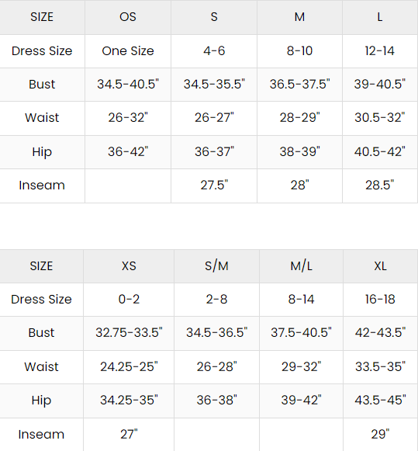
Task: Click the 32.75-33.5" bust cell for XS
Action: pos(129,333)
